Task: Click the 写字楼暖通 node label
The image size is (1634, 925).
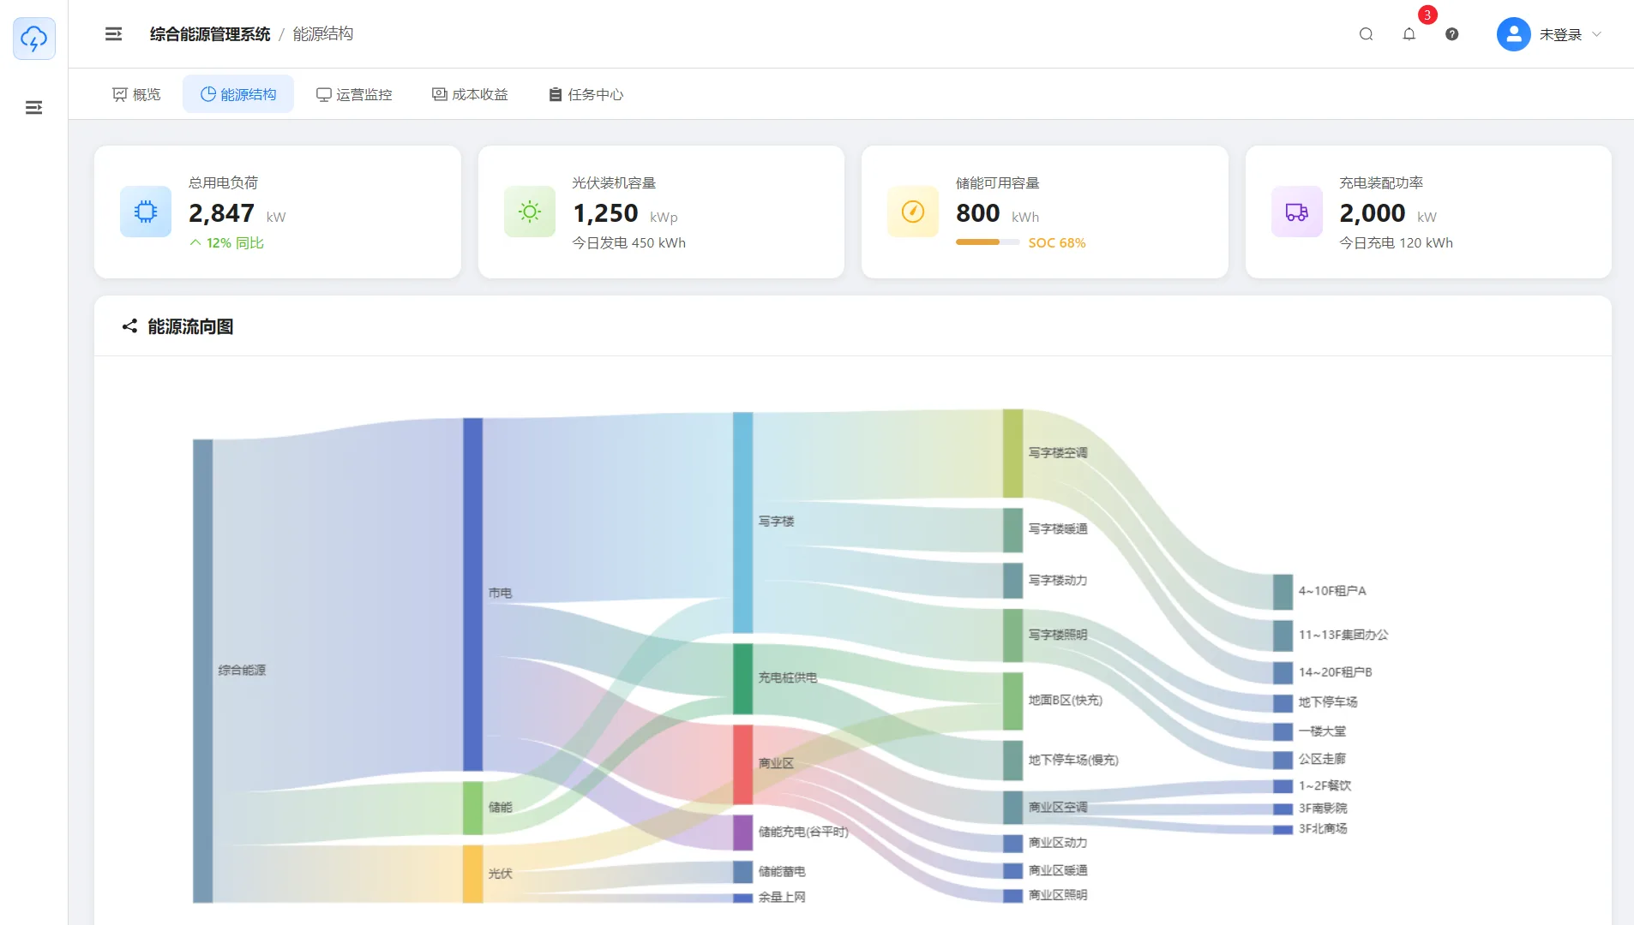Action: [1058, 529]
